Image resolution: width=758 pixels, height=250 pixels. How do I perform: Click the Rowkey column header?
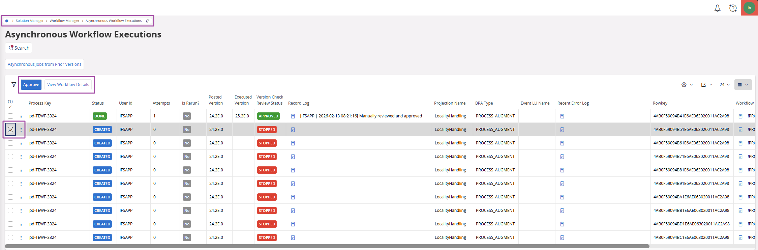(x=660, y=103)
